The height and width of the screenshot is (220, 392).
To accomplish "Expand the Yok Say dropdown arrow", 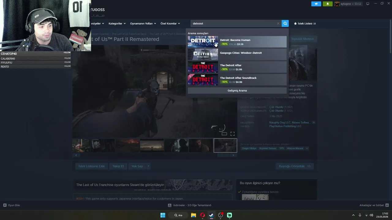I will point(148,166).
